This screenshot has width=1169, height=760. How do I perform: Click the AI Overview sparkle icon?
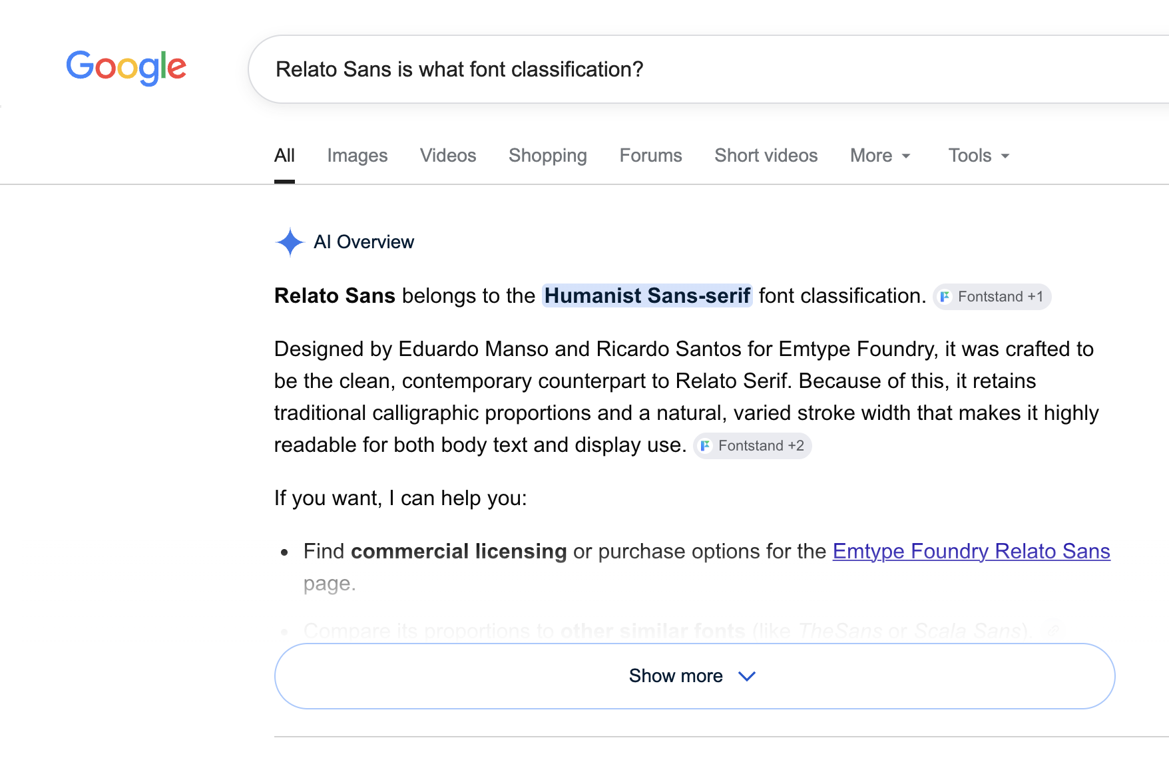point(290,242)
